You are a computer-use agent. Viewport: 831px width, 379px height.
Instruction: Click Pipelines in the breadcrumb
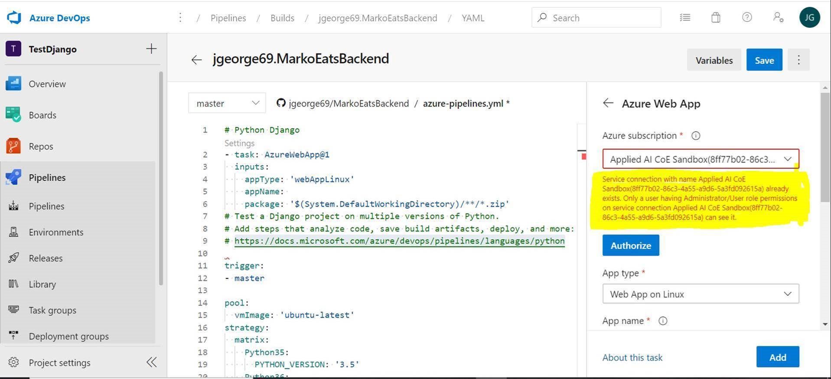click(x=228, y=18)
